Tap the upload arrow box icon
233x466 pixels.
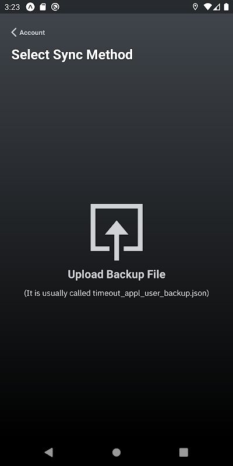116,232
